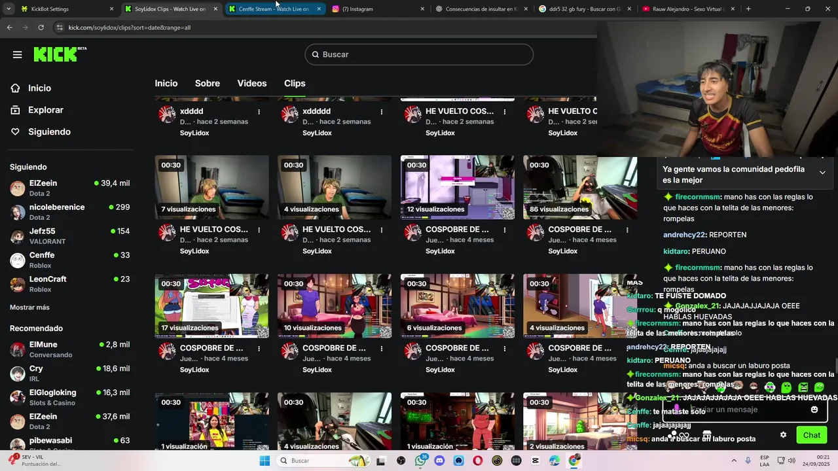Screen dimensions: 838x471
Task: Open options menu for the 6 visualizaciones clip
Action: click(505, 349)
